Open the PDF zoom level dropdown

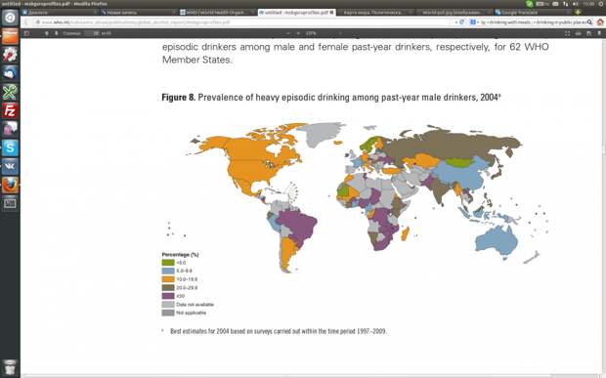point(323,33)
